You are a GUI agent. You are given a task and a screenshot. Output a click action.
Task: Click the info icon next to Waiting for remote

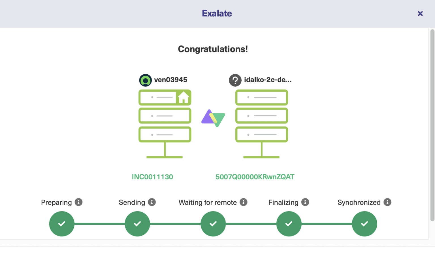pyautogui.click(x=244, y=202)
